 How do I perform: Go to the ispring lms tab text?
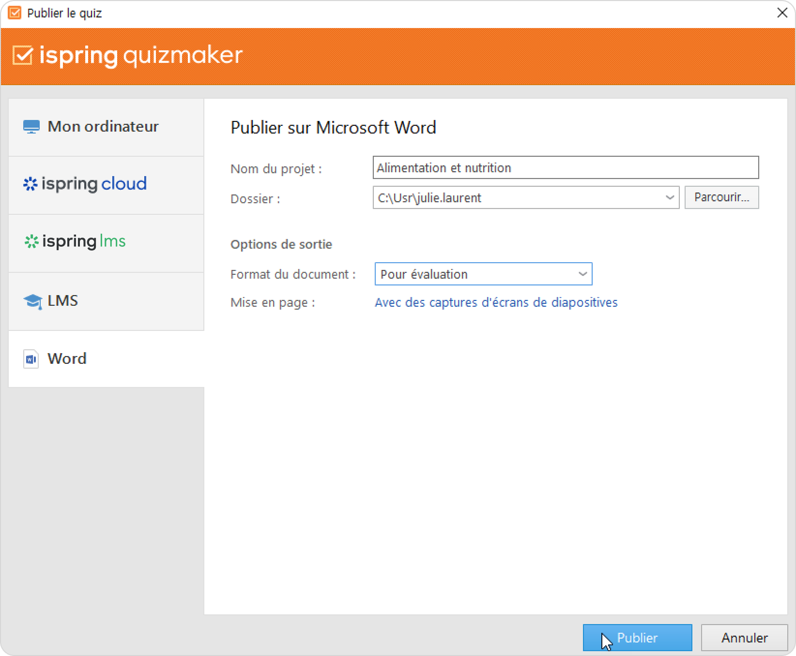(x=84, y=241)
